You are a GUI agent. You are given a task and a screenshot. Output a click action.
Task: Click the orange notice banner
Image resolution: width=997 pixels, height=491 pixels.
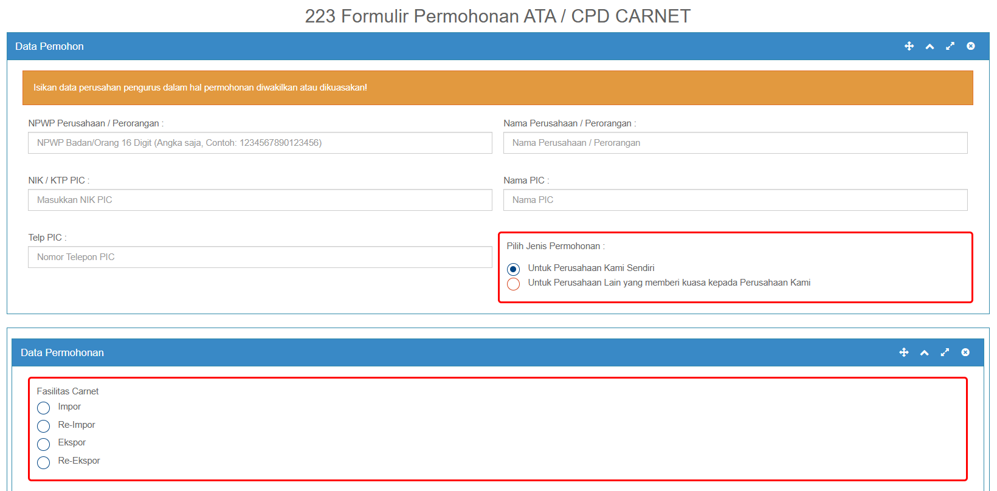tap(497, 88)
